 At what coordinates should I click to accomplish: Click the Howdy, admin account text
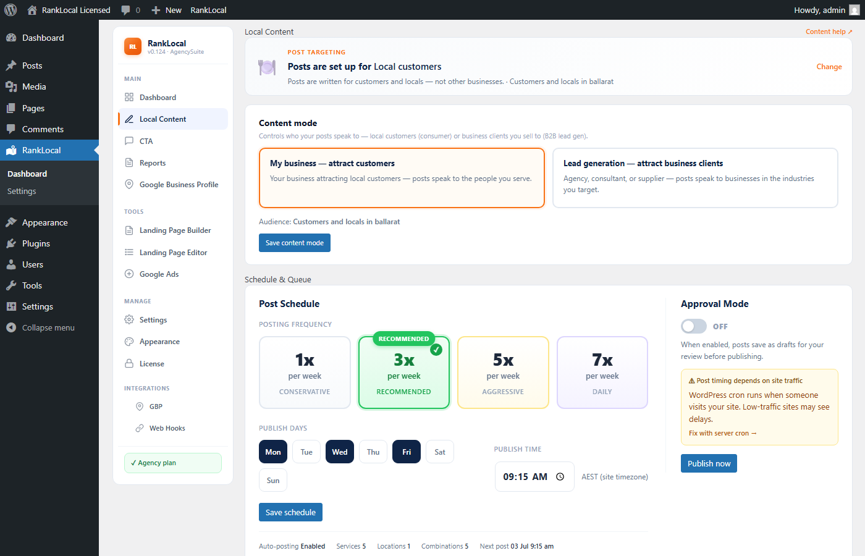coord(819,10)
